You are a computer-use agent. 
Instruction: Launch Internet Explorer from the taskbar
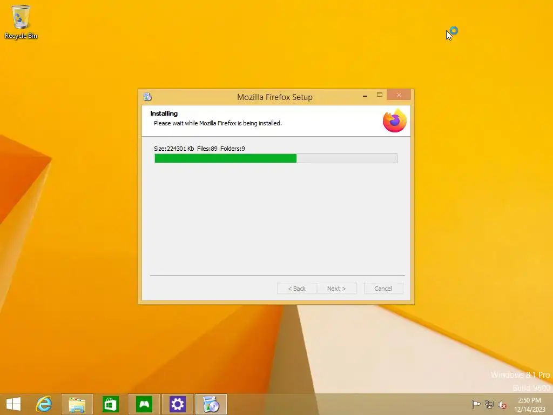pyautogui.click(x=44, y=404)
